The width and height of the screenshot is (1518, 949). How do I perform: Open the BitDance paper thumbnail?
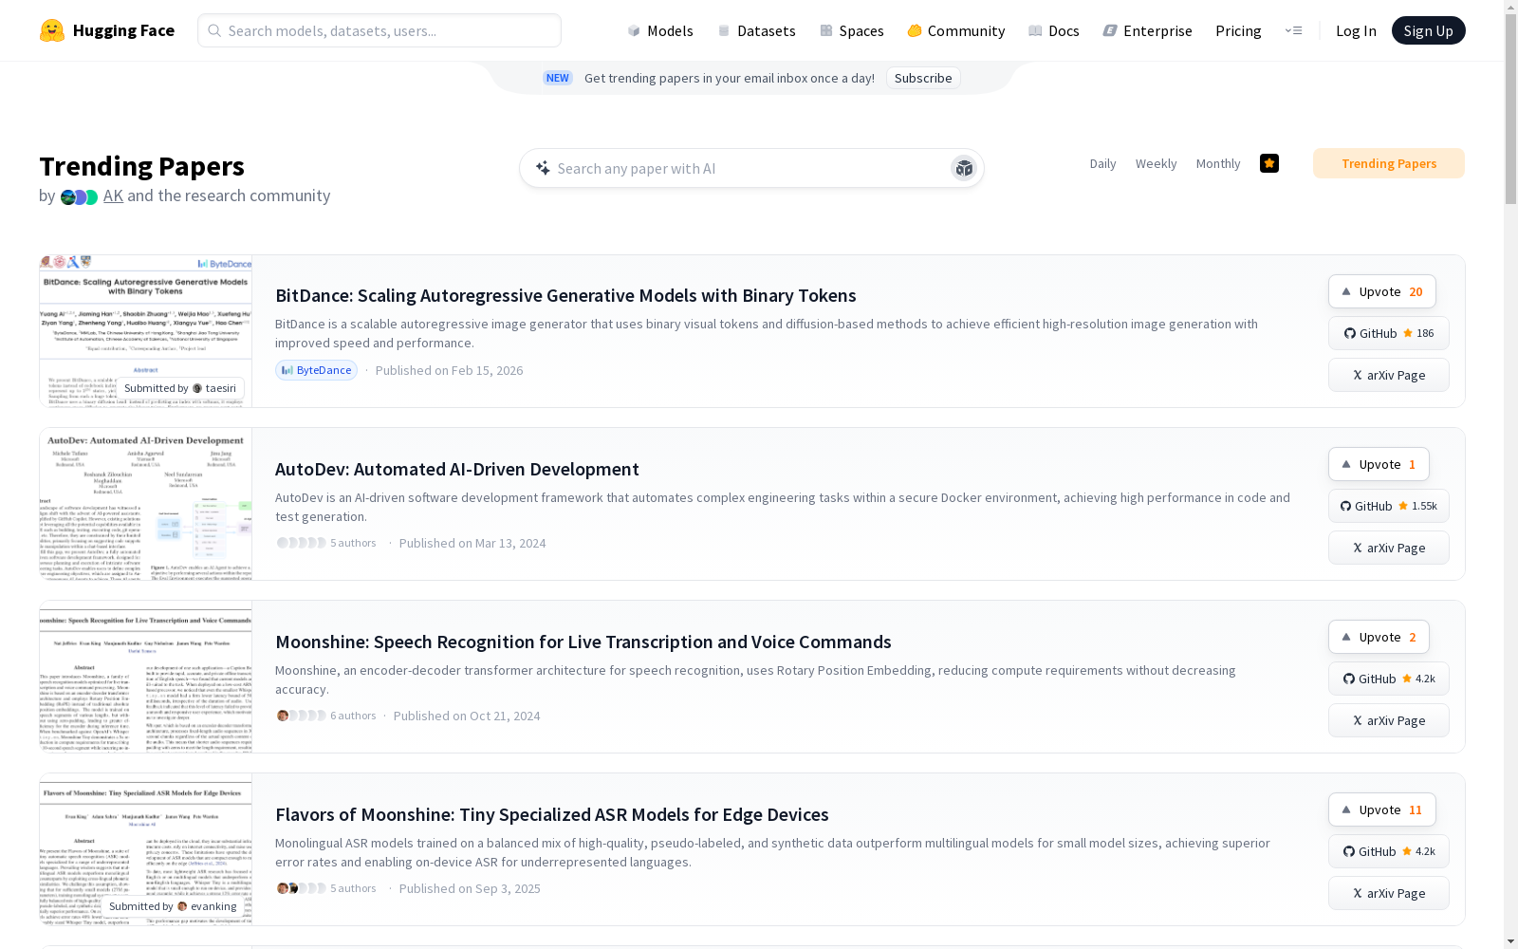pos(145,331)
